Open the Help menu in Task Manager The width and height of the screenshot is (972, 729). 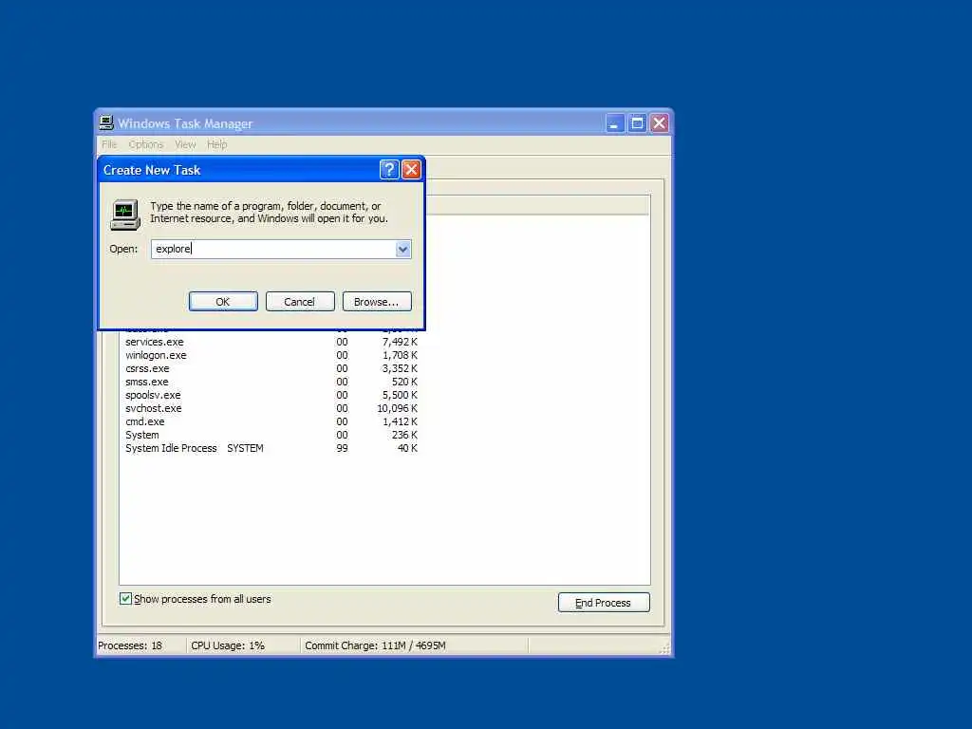click(217, 144)
